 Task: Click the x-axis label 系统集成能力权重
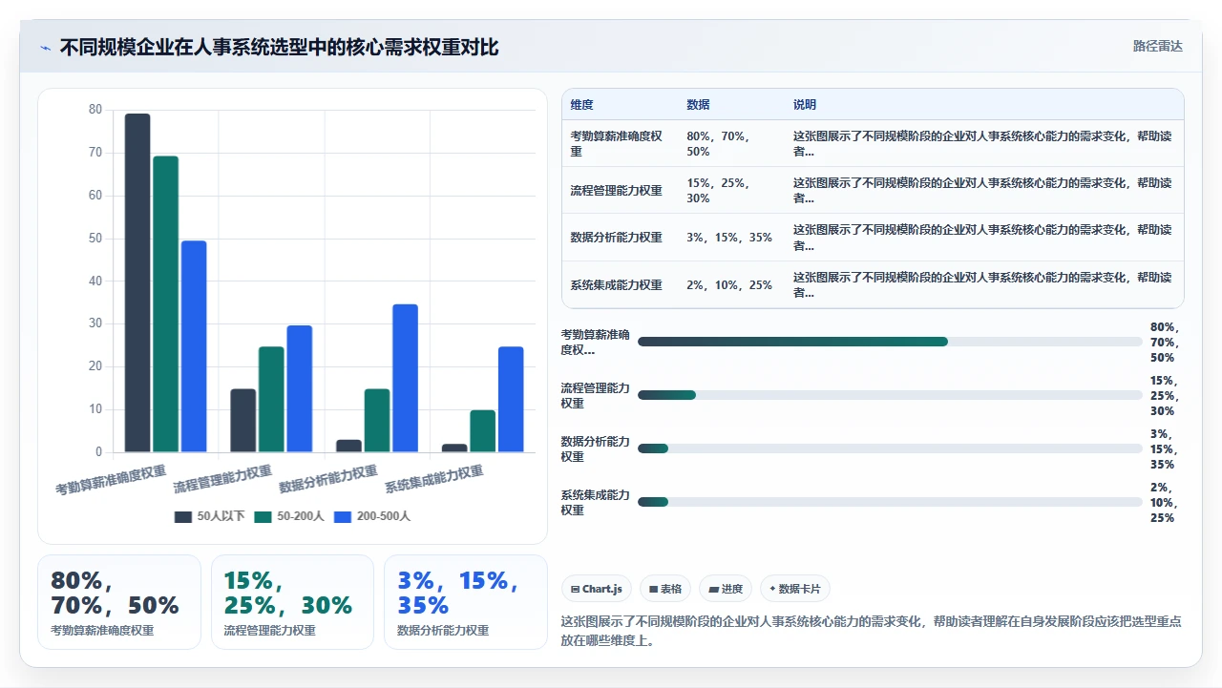433,478
